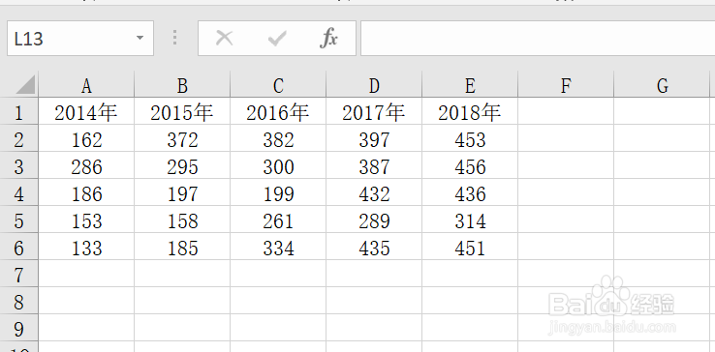This screenshot has width=715, height=352.
Task: Click cell with value 453
Action: tap(470, 138)
